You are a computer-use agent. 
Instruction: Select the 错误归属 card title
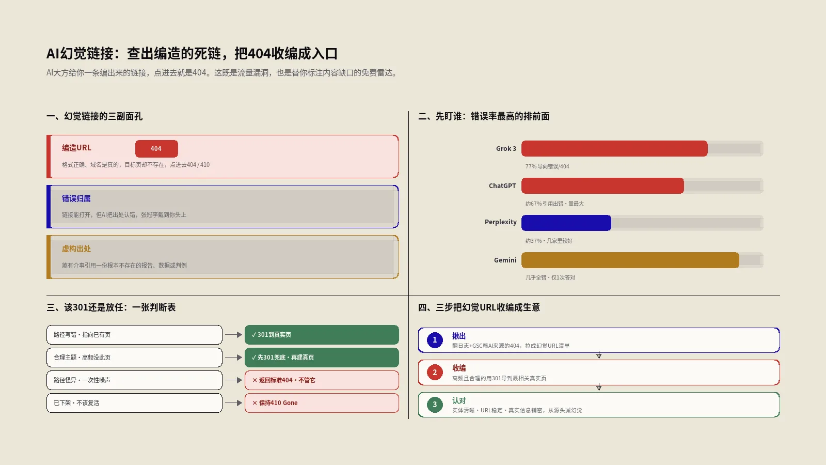coord(76,198)
